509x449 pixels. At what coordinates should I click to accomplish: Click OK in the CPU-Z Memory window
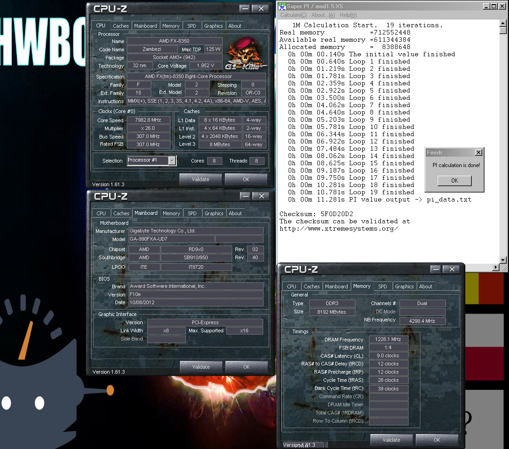[x=437, y=440]
